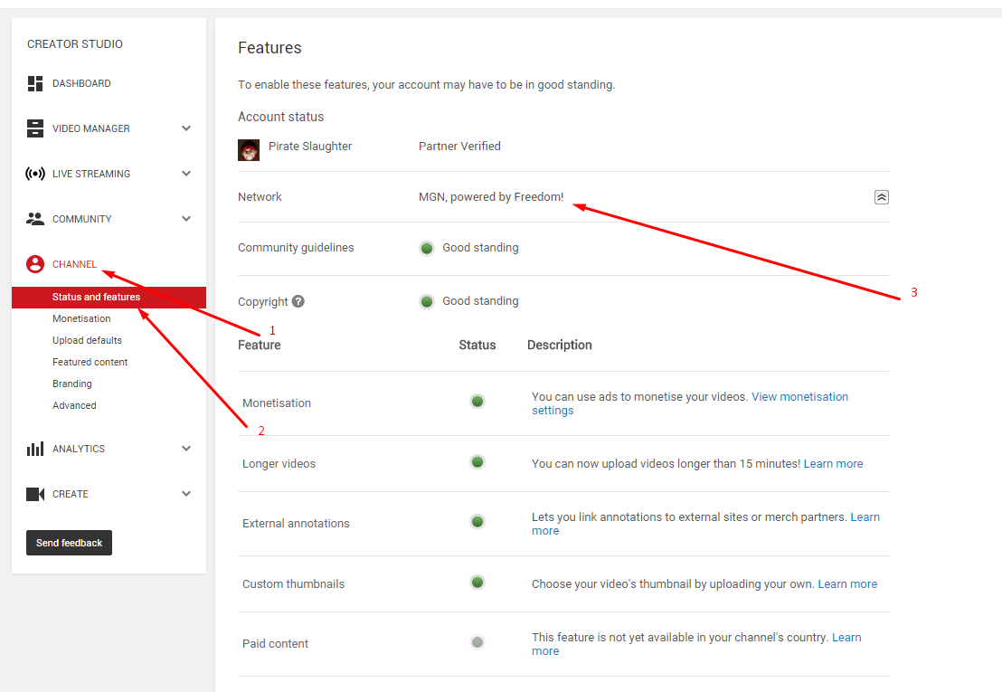This screenshot has width=1002, height=692.
Task: Collapse the Network row double-chevron button
Action: pyautogui.click(x=882, y=197)
